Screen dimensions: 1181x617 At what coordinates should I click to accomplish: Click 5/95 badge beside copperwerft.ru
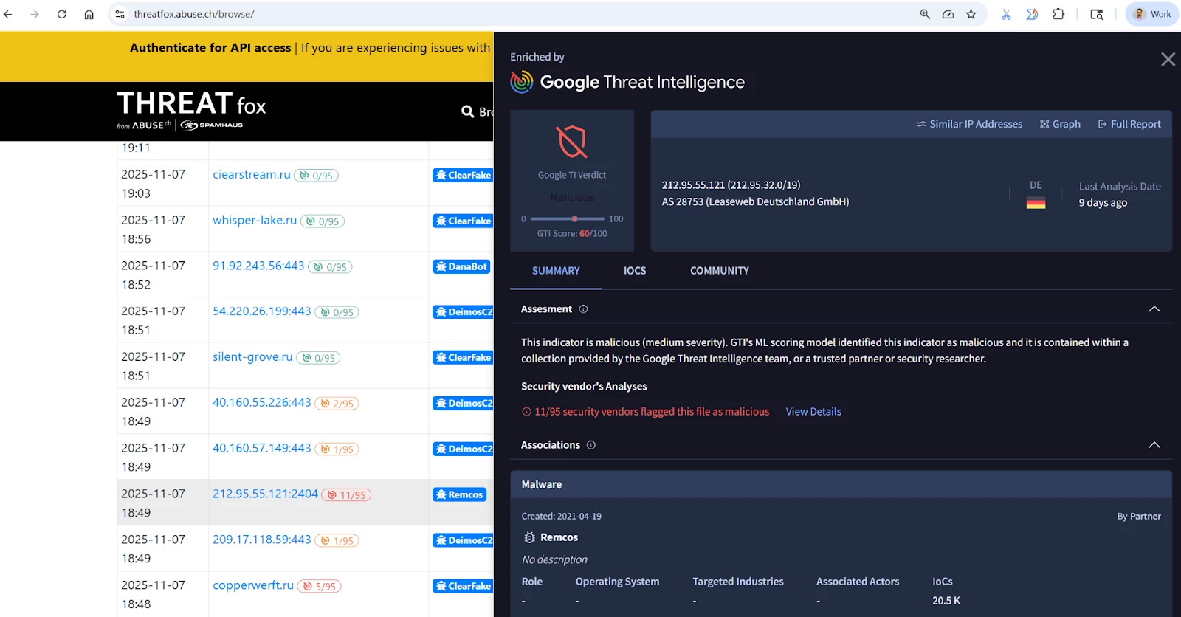pyautogui.click(x=319, y=587)
